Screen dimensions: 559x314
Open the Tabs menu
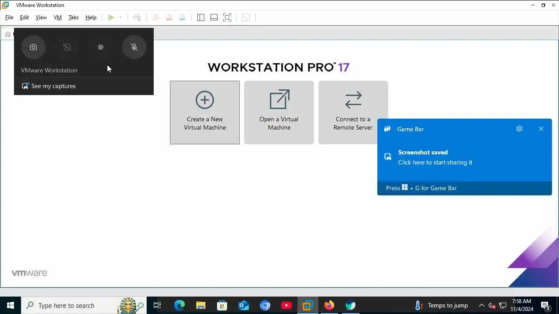click(73, 17)
